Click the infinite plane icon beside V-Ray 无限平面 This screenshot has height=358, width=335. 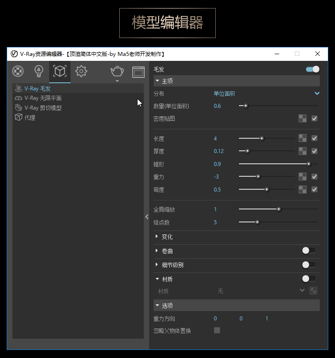pos(18,98)
